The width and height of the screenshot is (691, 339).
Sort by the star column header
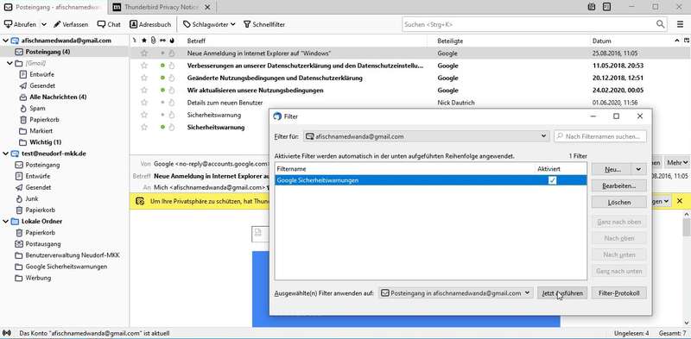(x=143, y=41)
